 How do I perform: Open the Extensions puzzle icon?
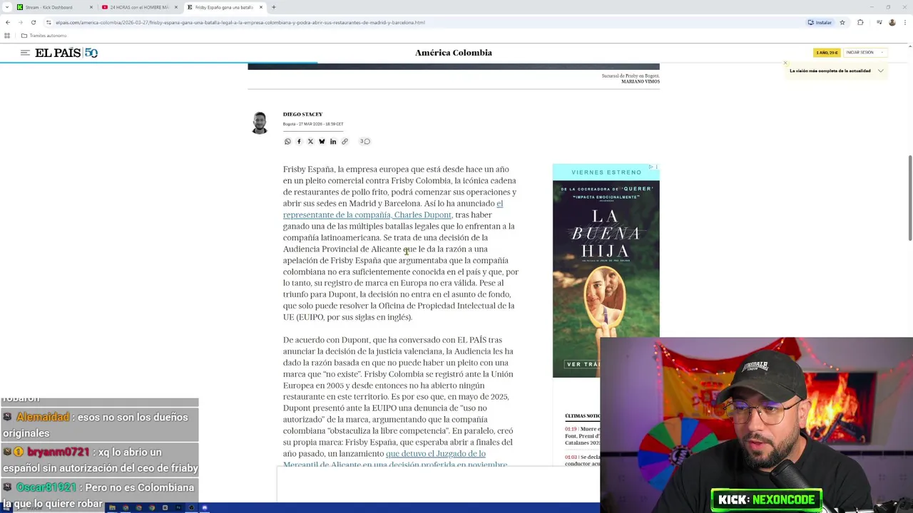[860, 22]
